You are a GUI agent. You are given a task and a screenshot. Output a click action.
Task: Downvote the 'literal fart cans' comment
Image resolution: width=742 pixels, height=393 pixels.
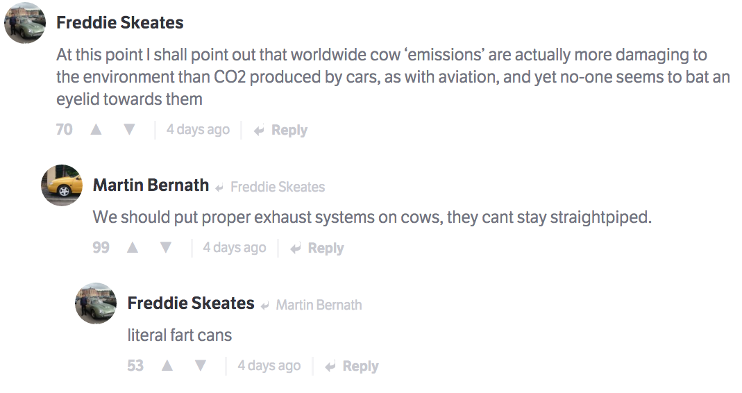click(x=200, y=366)
